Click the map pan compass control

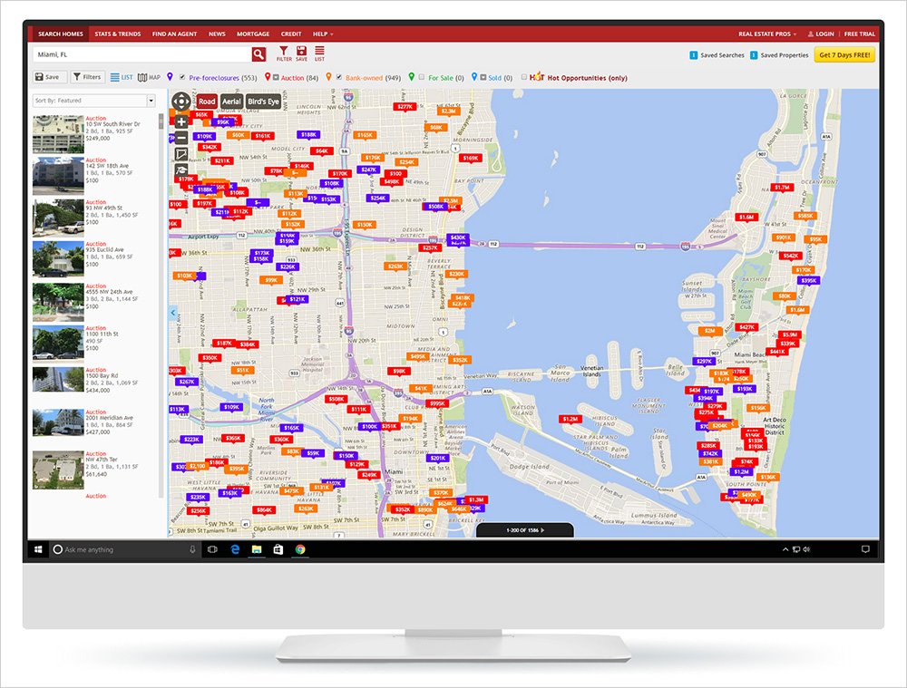point(181,102)
